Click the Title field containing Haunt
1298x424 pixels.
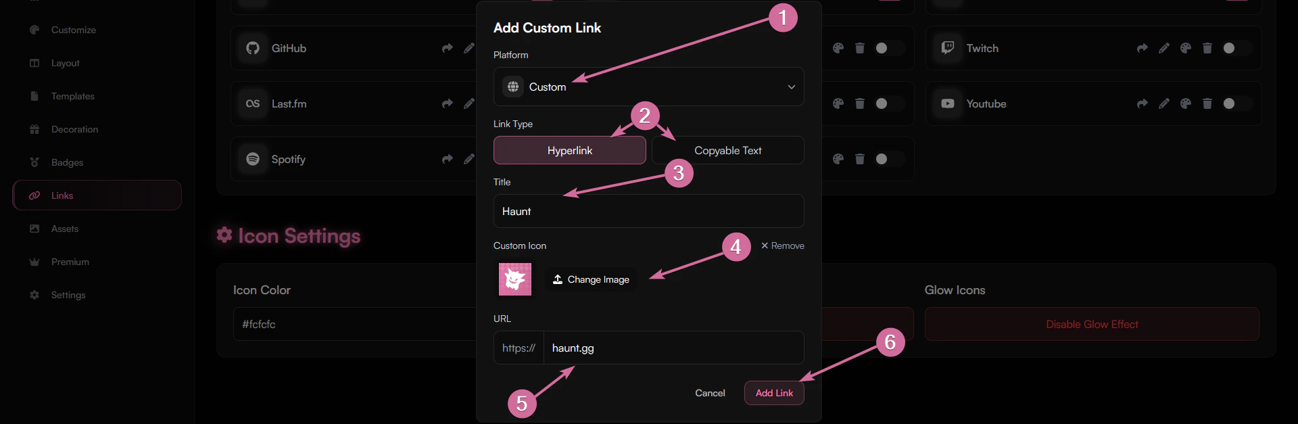648,211
